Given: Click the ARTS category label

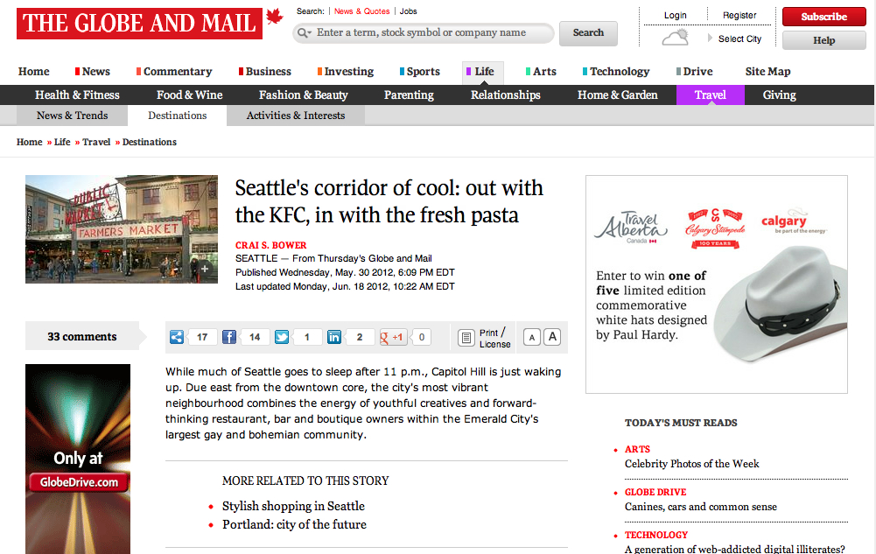Looking at the screenshot, I should point(637,449).
